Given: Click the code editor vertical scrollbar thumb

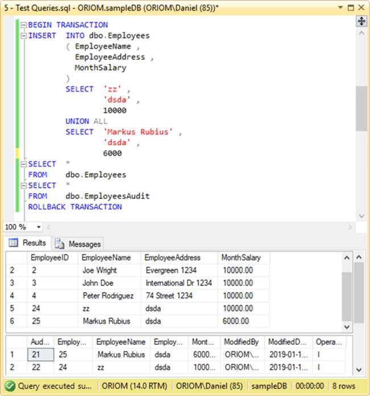Looking at the screenshot, I should coord(361,109).
